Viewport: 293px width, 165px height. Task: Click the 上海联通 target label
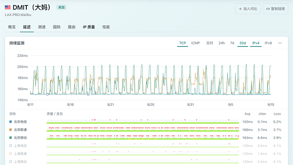pos(20,154)
